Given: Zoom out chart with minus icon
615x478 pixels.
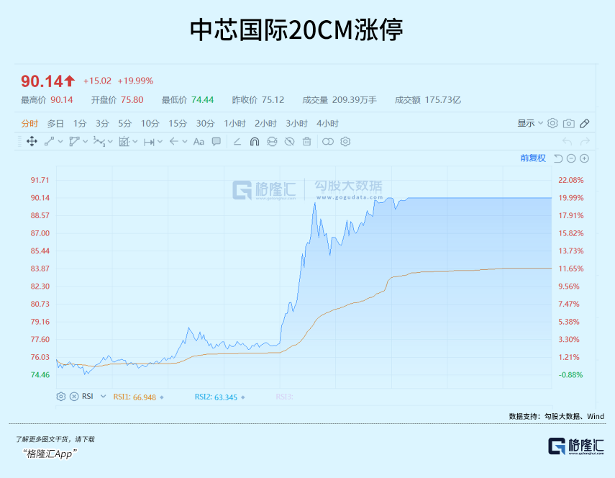Looking at the screenshot, I should 571,158.
